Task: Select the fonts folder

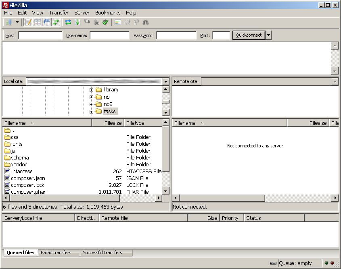Action: tap(13, 144)
